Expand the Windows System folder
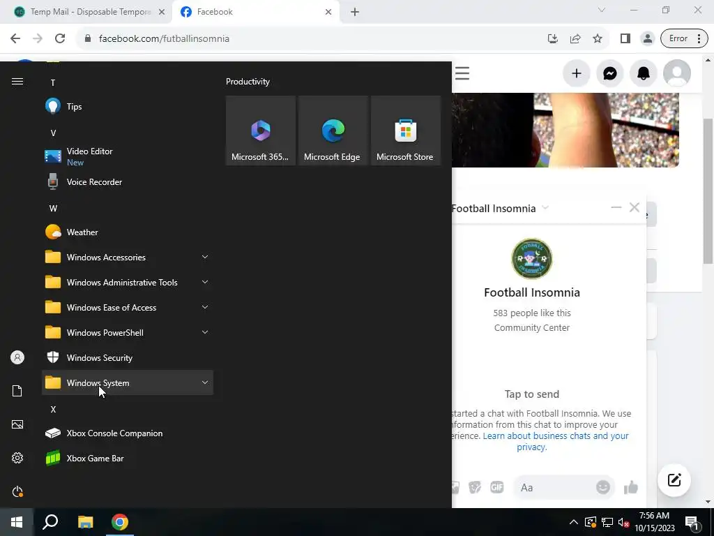Image resolution: width=714 pixels, height=536 pixels. [x=128, y=383]
